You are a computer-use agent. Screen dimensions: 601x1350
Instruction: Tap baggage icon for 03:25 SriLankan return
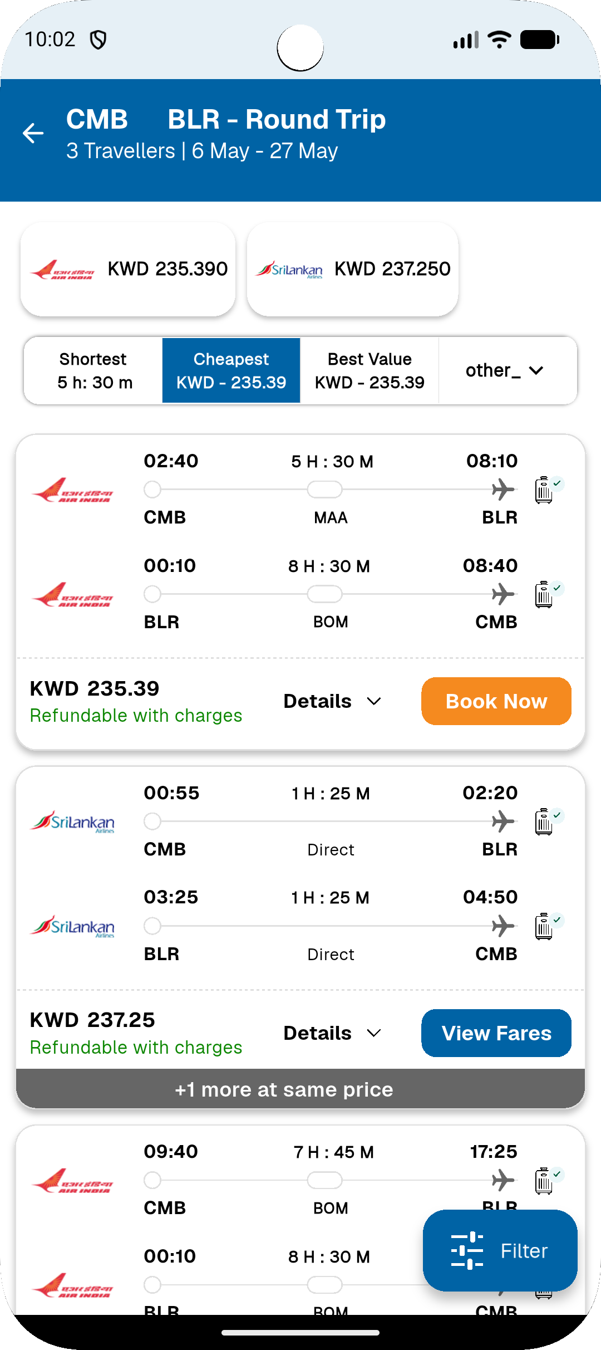(x=544, y=926)
